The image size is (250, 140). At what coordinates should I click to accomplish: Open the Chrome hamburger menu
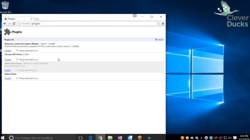pos(163,23)
